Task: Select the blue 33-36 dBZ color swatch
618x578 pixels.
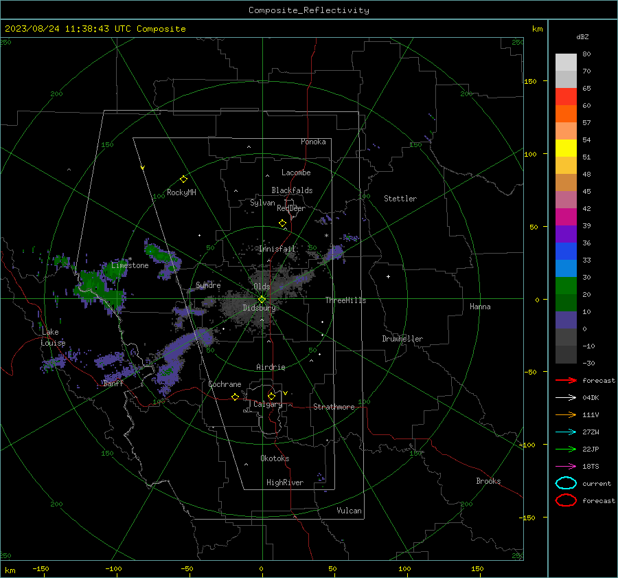Action: point(566,251)
